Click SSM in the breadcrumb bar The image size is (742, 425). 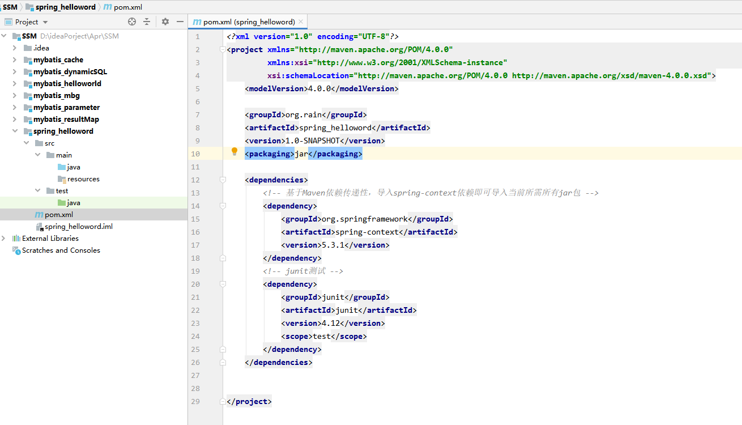10,7
